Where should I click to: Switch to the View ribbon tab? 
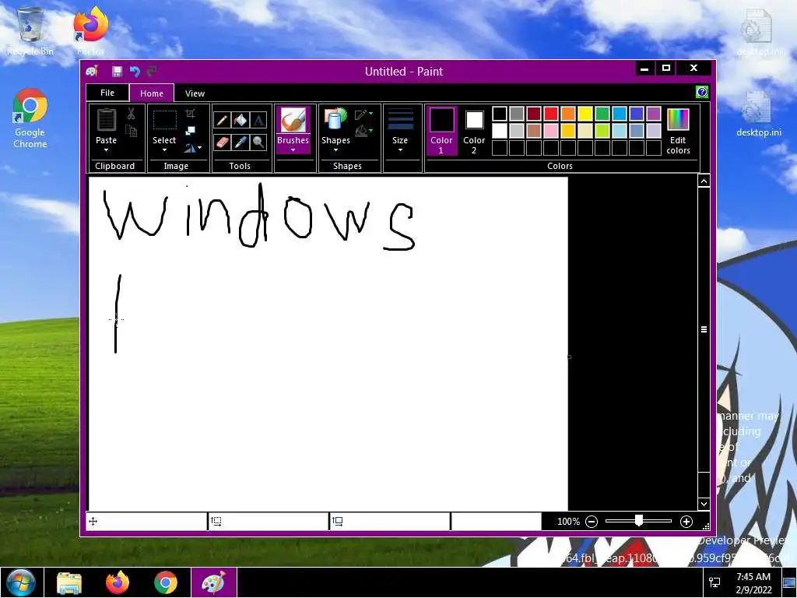(x=195, y=93)
